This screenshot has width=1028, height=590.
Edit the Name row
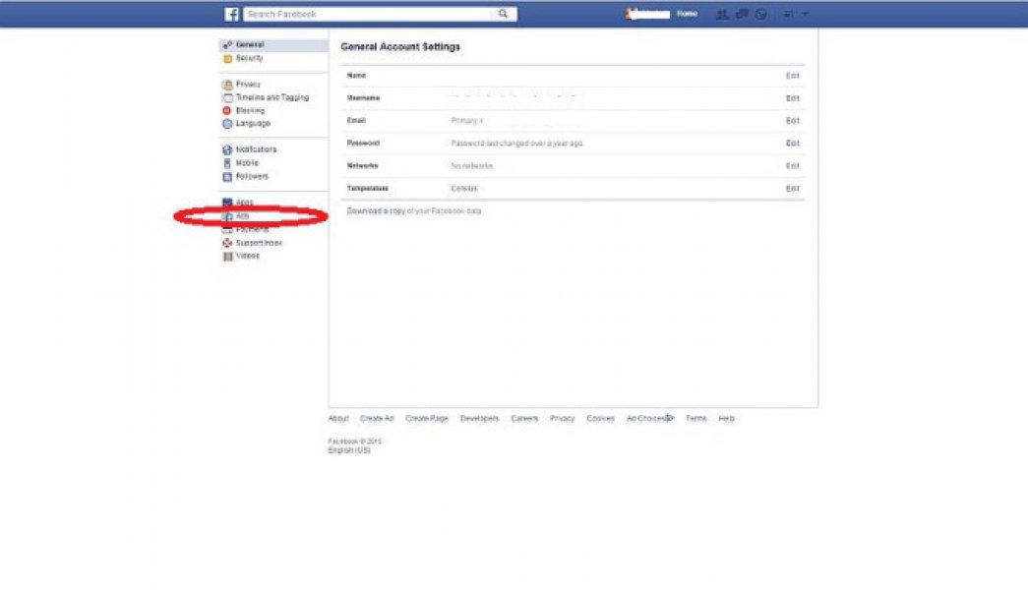pyautogui.click(x=792, y=76)
